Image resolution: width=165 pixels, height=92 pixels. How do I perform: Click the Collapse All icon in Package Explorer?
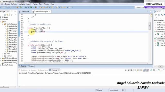tap(5, 15)
